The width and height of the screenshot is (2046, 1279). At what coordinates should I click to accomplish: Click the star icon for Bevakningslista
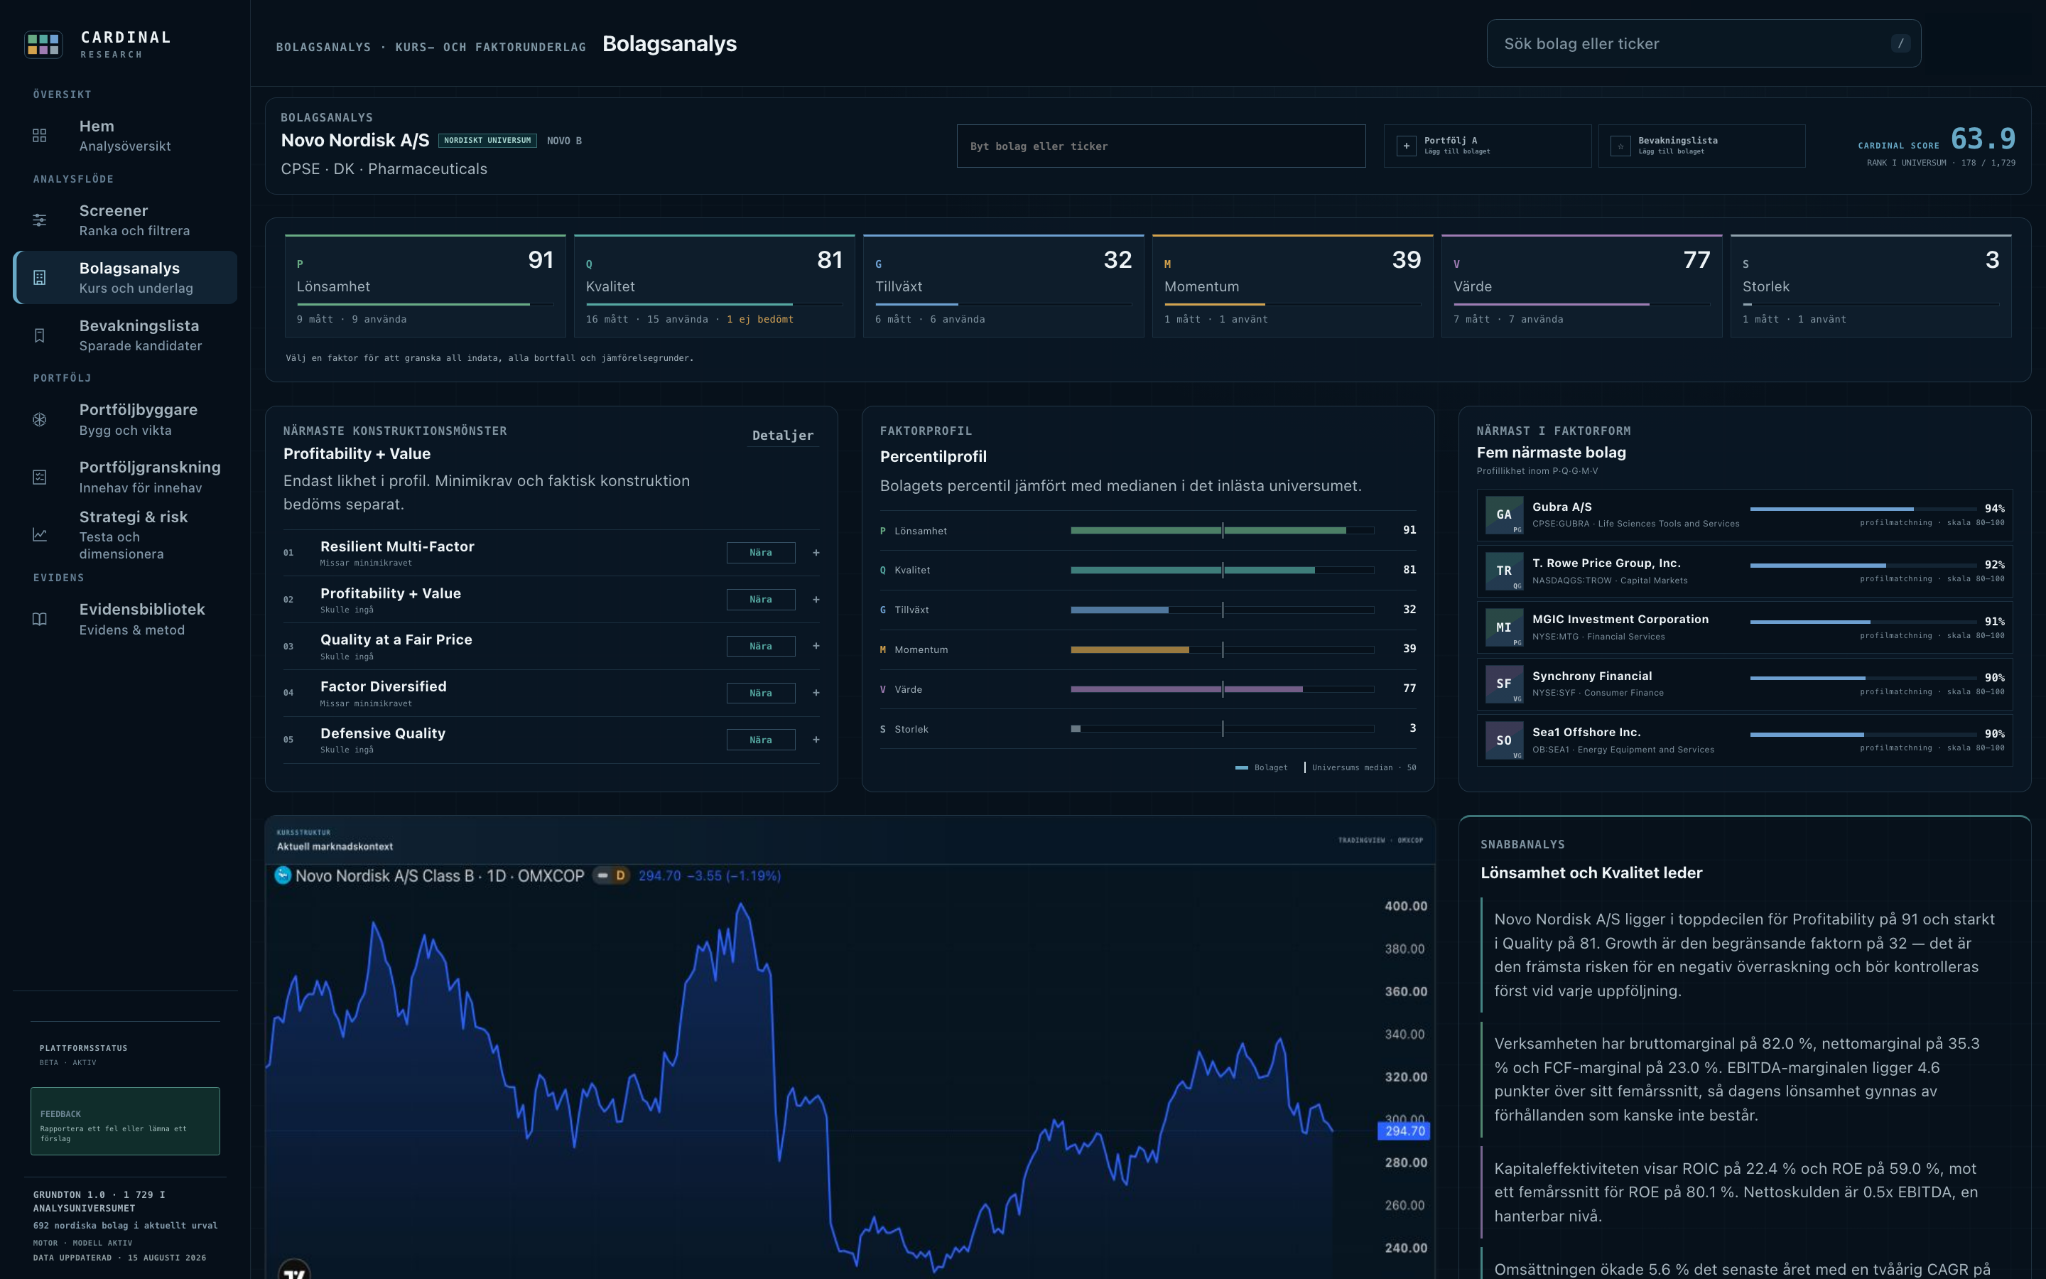(x=1620, y=146)
